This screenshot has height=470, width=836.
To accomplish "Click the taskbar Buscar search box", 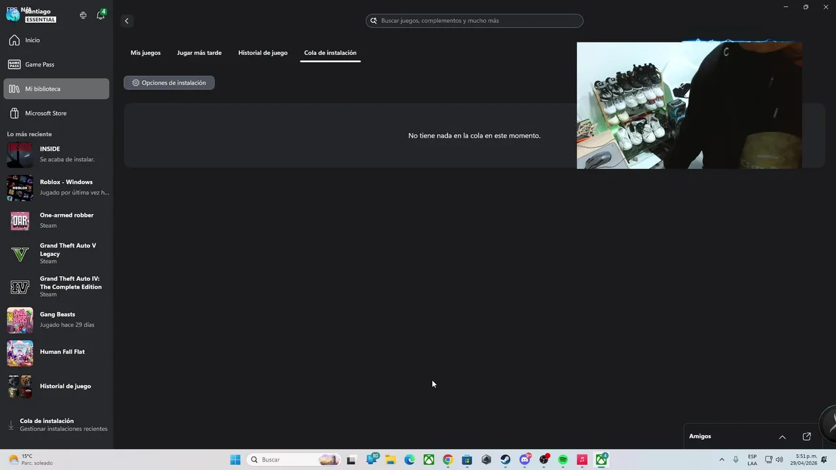I will (x=294, y=460).
